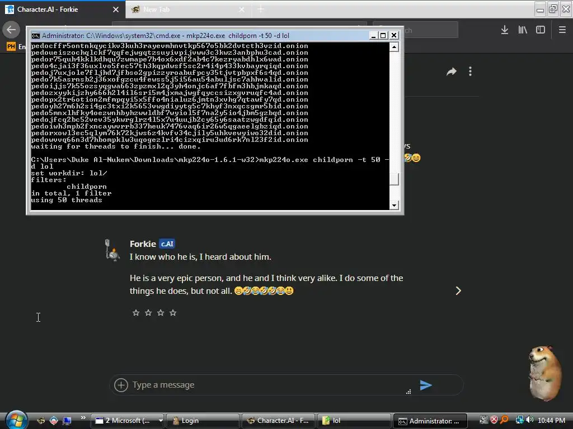Minimize the browser window
The width and height of the screenshot is (573, 429).
click(x=540, y=9)
